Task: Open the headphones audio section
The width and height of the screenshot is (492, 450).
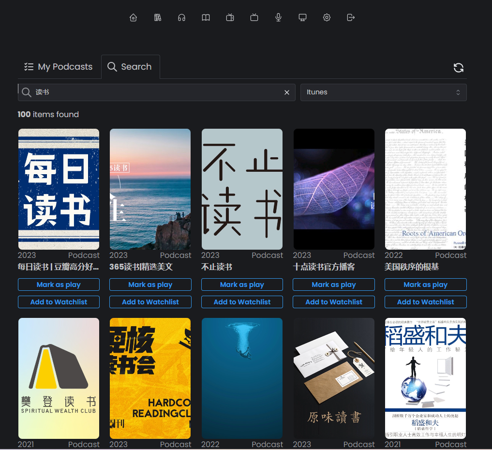Action: (x=182, y=17)
